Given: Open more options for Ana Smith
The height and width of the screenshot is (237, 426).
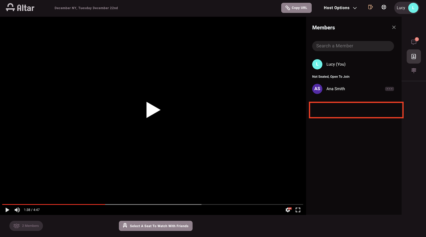Looking at the screenshot, I should (x=390, y=89).
